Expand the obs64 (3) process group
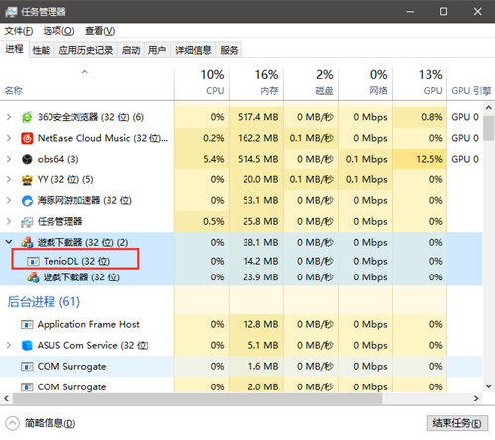495x440 pixels. 9,159
